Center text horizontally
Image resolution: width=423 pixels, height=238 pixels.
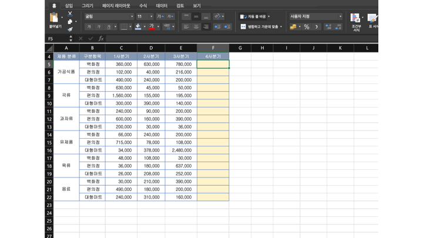point(196,26)
